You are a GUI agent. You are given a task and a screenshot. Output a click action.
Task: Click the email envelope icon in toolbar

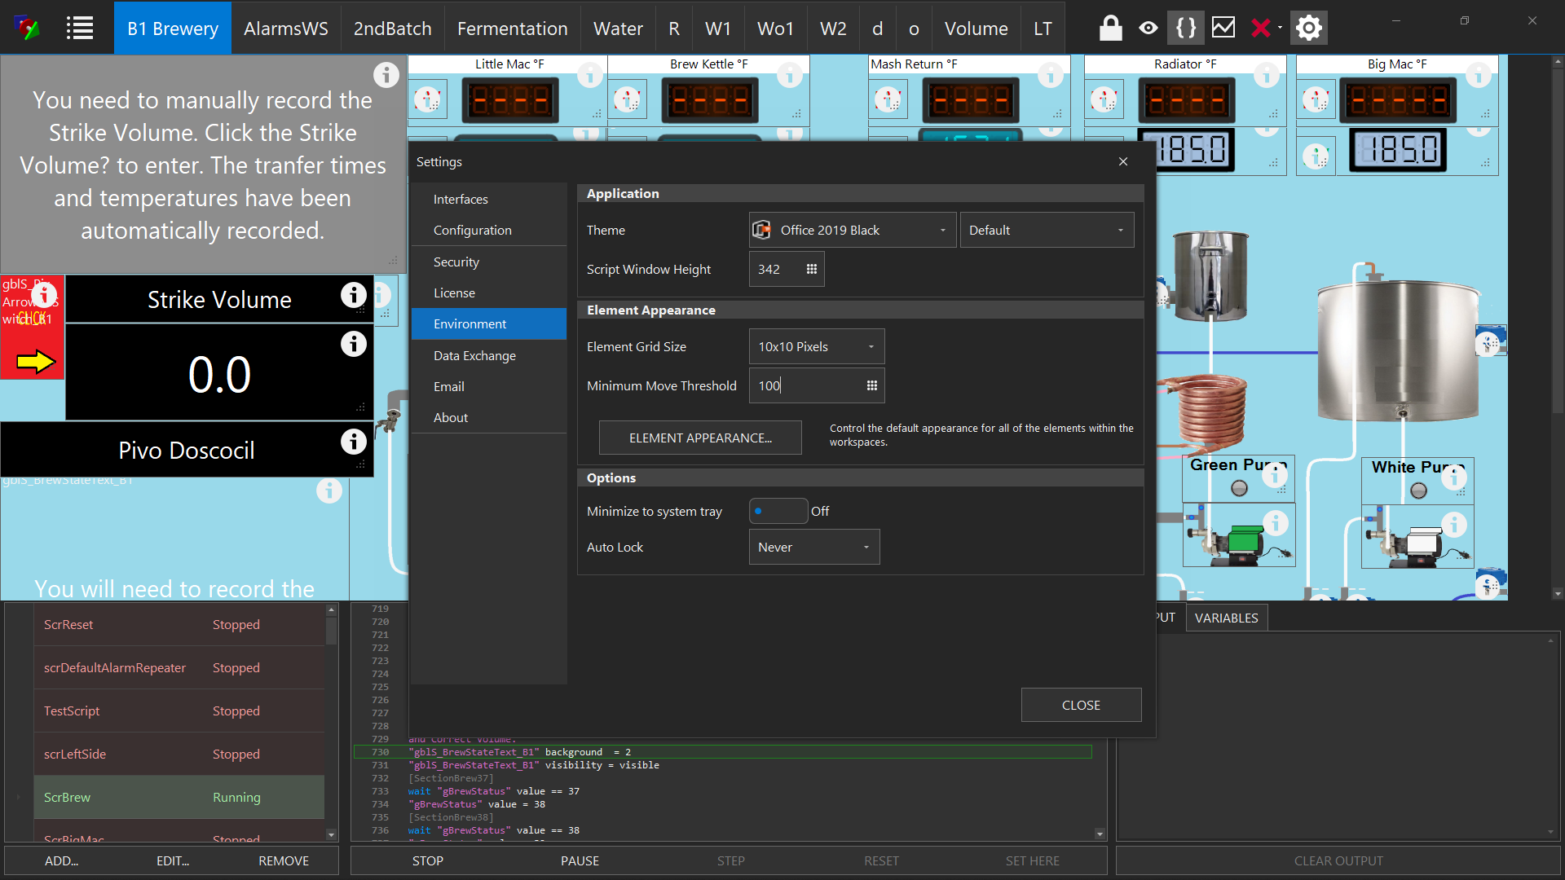[1224, 27]
